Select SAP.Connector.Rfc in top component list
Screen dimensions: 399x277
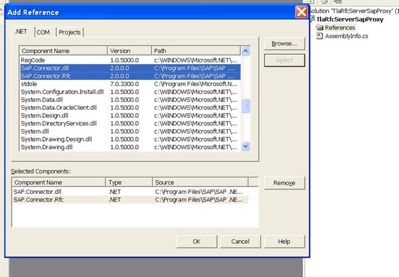click(x=130, y=76)
